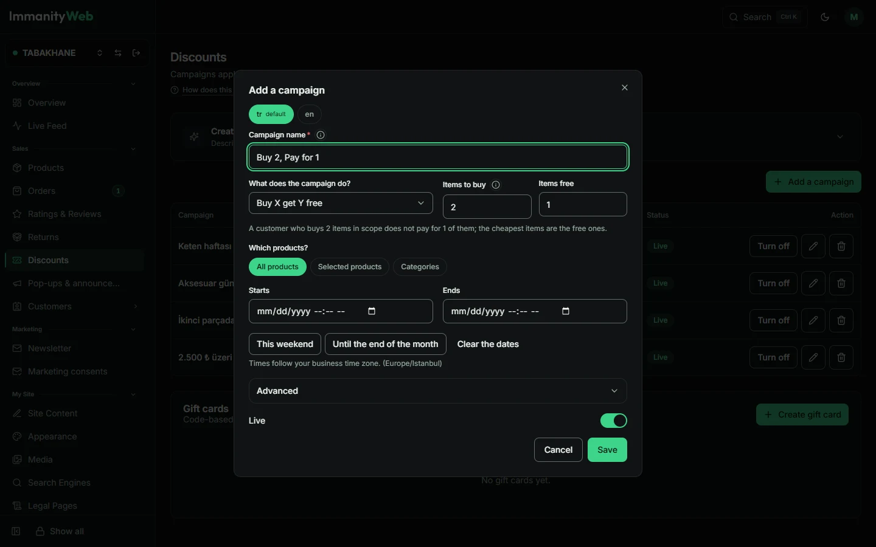The width and height of the screenshot is (876, 547).
Task: Select Selected products scope option
Action: click(350, 267)
